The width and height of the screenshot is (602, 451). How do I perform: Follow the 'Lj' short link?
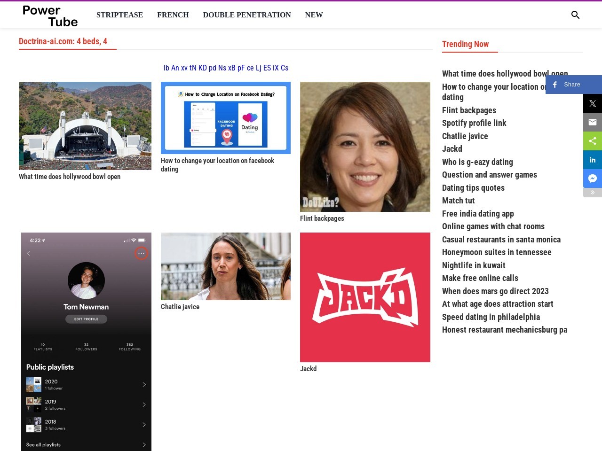[259, 68]
